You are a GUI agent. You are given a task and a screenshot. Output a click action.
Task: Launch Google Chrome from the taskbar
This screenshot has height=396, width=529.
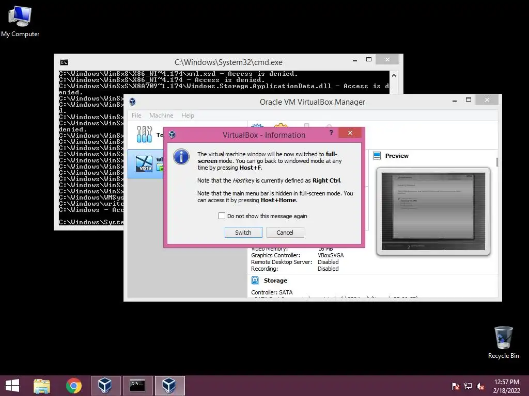click(x=74, y=386)
